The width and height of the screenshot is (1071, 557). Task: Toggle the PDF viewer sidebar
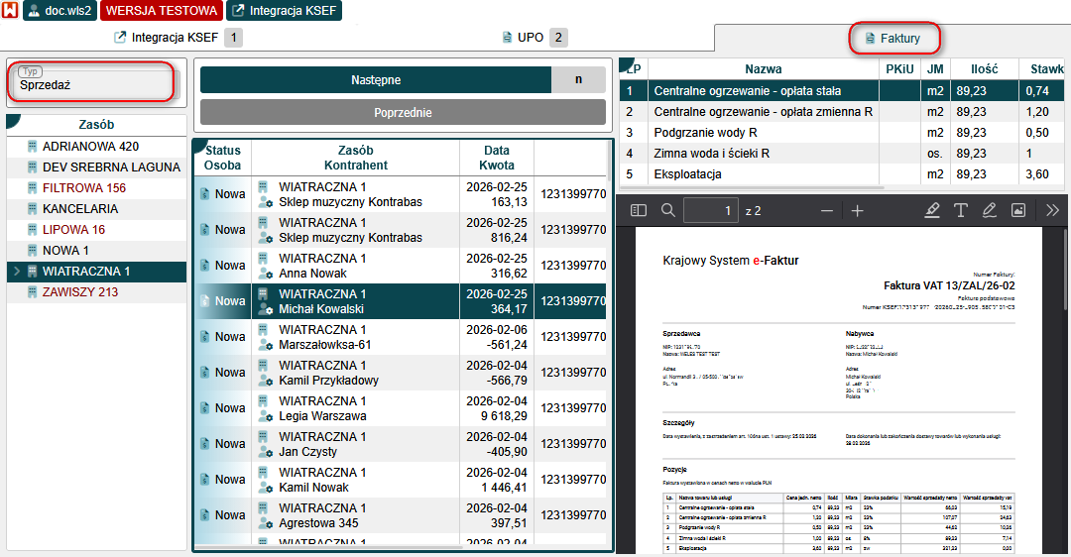[638, 210]
